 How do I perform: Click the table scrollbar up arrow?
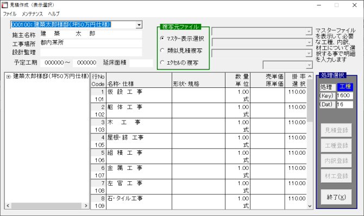click(310, 76)
